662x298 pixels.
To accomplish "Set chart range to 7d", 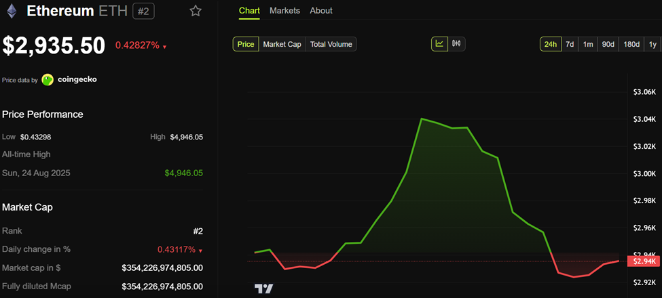I will pos(570,44).
